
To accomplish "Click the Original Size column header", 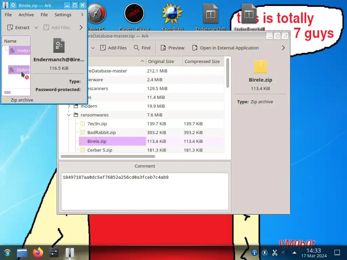I will (164, 62).
